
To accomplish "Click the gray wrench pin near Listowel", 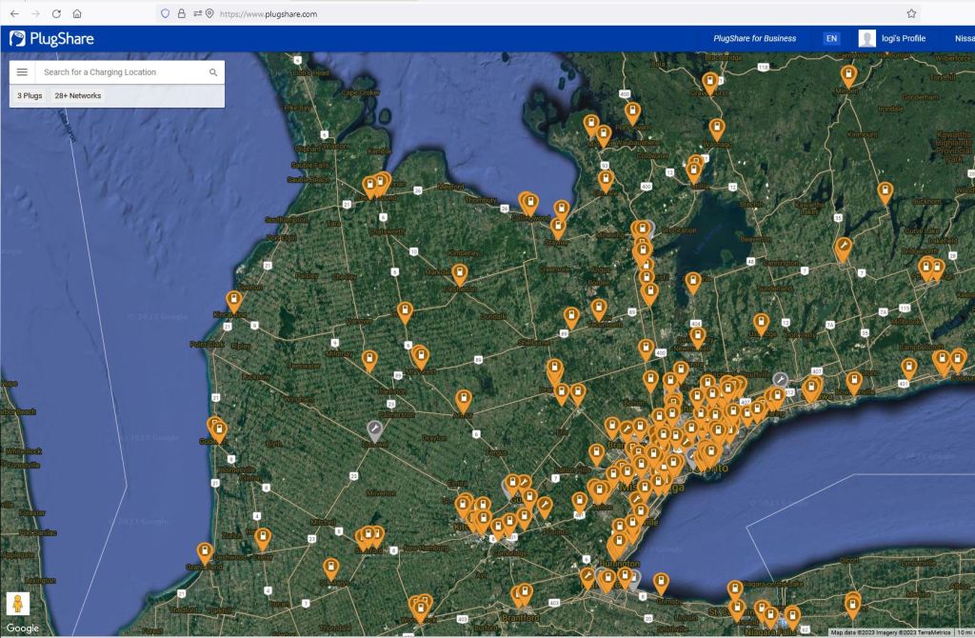I will coord(374,429).
